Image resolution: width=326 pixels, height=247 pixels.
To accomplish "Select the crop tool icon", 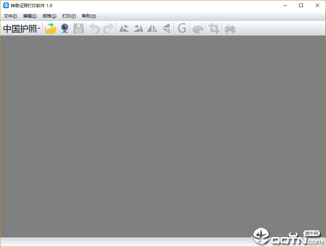I will [214, 29].
